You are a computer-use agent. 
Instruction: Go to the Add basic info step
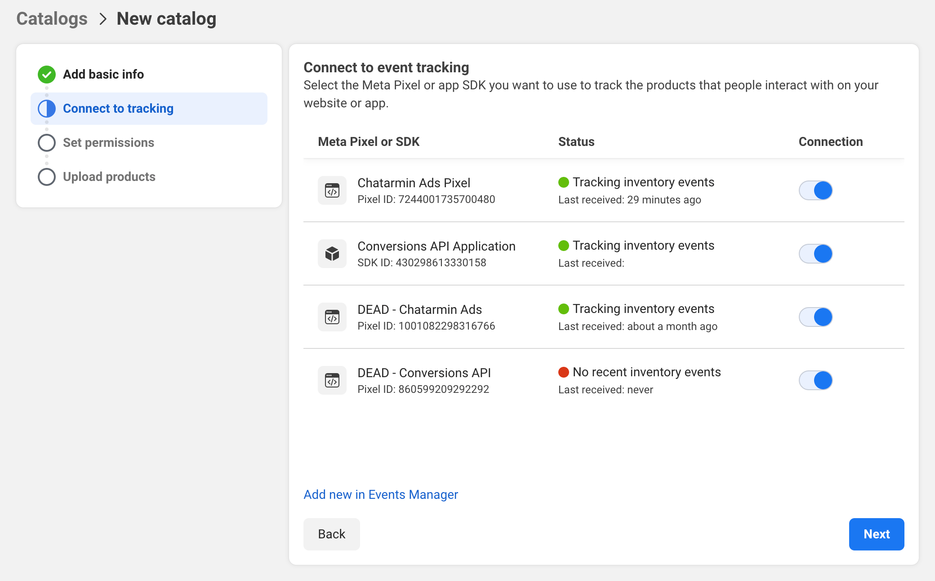tap(149, 75)
